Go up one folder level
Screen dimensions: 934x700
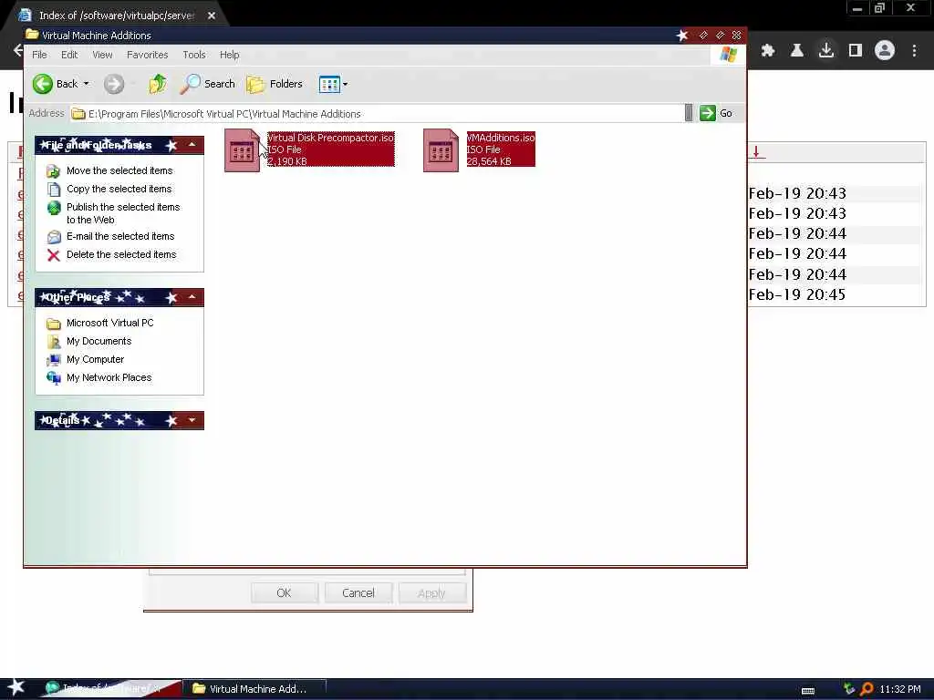coord(157,84)
